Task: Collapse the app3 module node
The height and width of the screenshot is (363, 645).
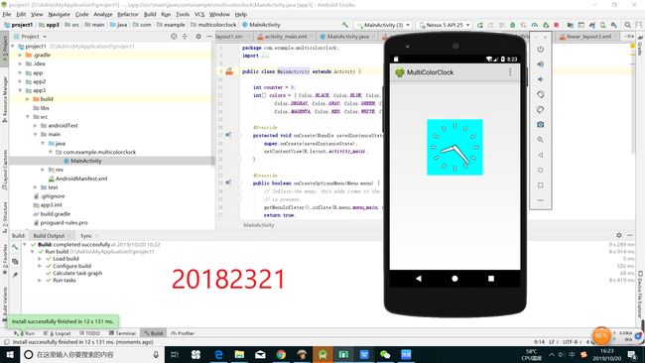Action: (20, 90)
